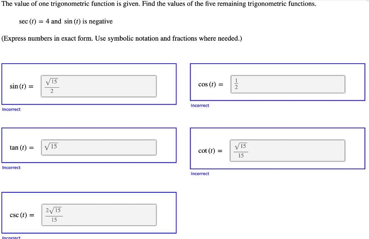Image resolution: width=369 pixels, height=239 pixels.
Task: Click Incorrect label below sin(t) box
Action: coord(11,109)
